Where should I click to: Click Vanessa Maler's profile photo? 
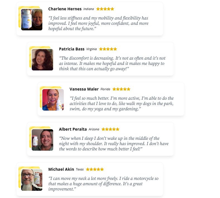click(x=53, y=100)
